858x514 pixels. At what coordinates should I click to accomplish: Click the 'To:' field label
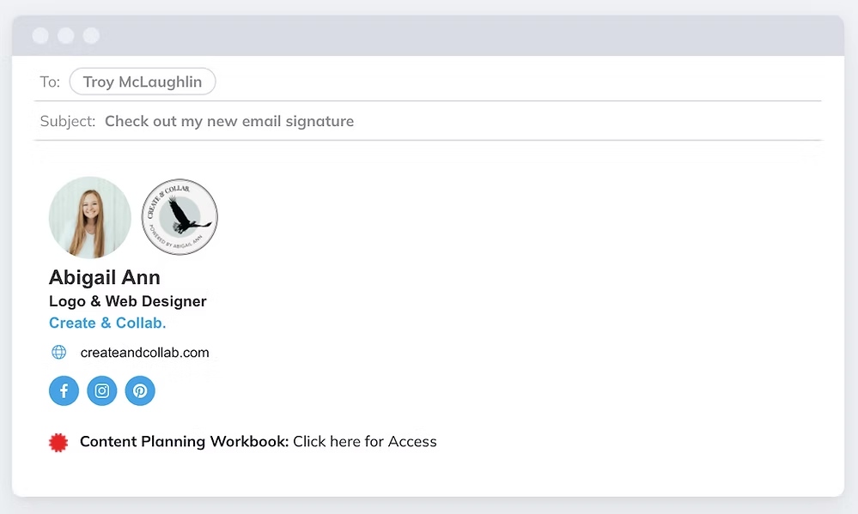click(x=50, y=82)
